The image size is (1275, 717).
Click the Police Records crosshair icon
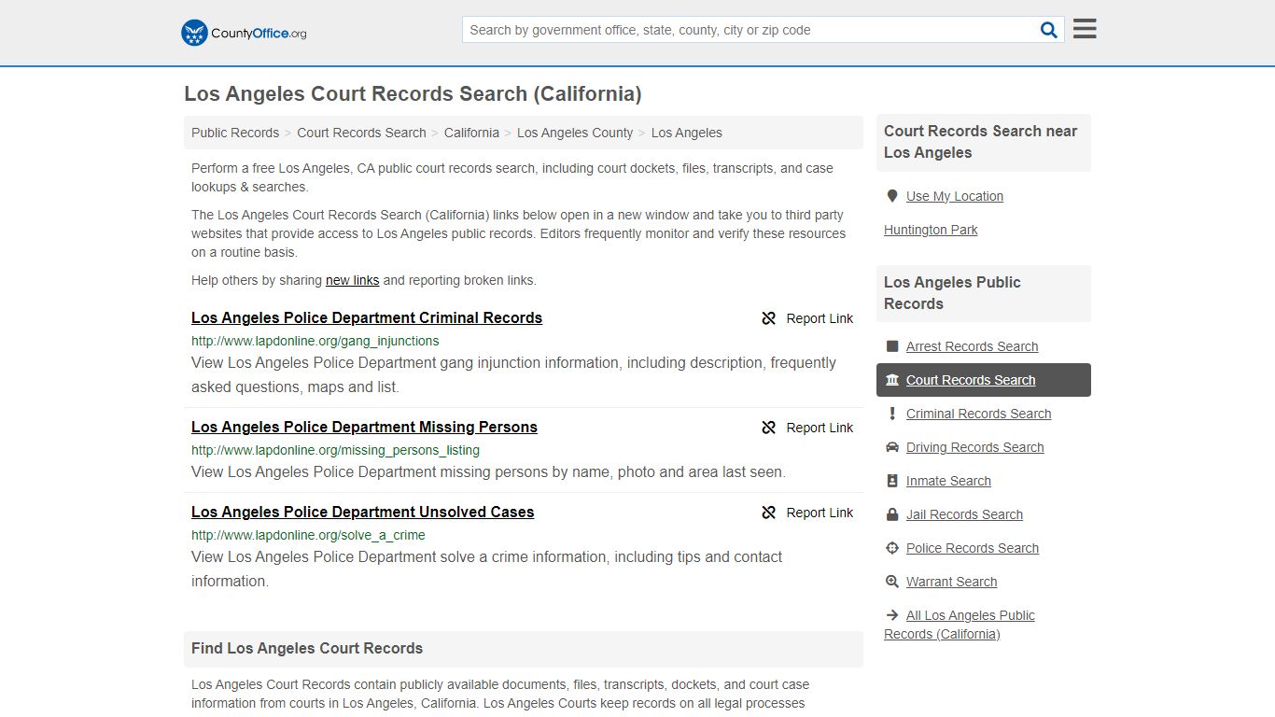coord(891,548)
